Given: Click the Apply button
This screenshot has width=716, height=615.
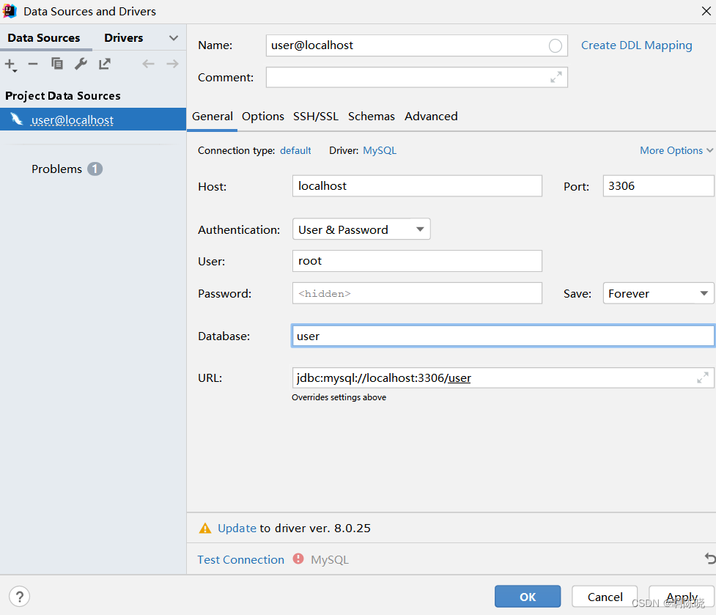Looking at the screenshot, I should click(682, 596).
